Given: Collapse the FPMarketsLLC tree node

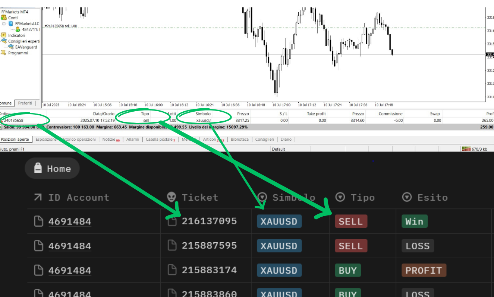Looking at the screenshot, I should (x=4, y=23).
